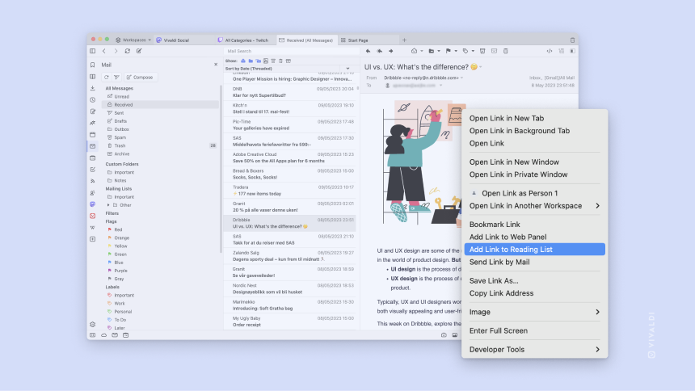The width and height of the screenshot is (695, 391).
Task: Filter by the Green flag
Action: (161, 254)
